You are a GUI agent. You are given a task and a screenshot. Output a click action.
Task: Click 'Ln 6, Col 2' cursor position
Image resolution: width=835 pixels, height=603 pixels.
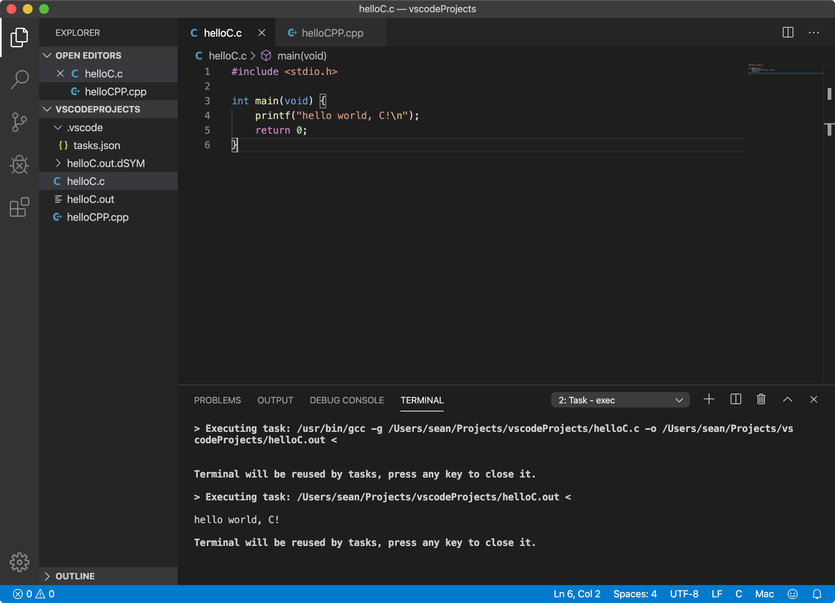pyautogui.click(x=577, y=594)
